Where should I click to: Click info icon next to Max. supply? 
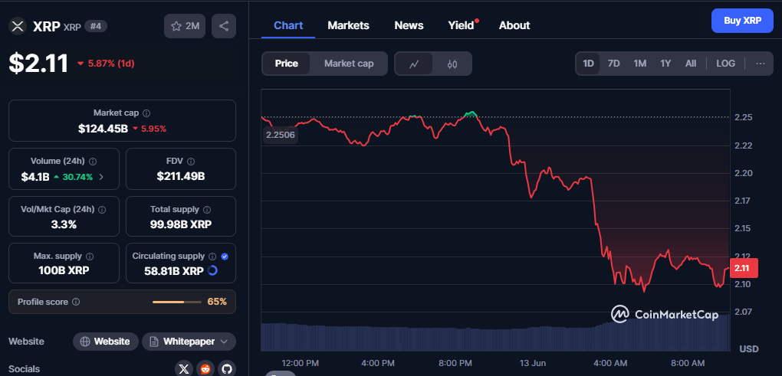click(90, 257)
